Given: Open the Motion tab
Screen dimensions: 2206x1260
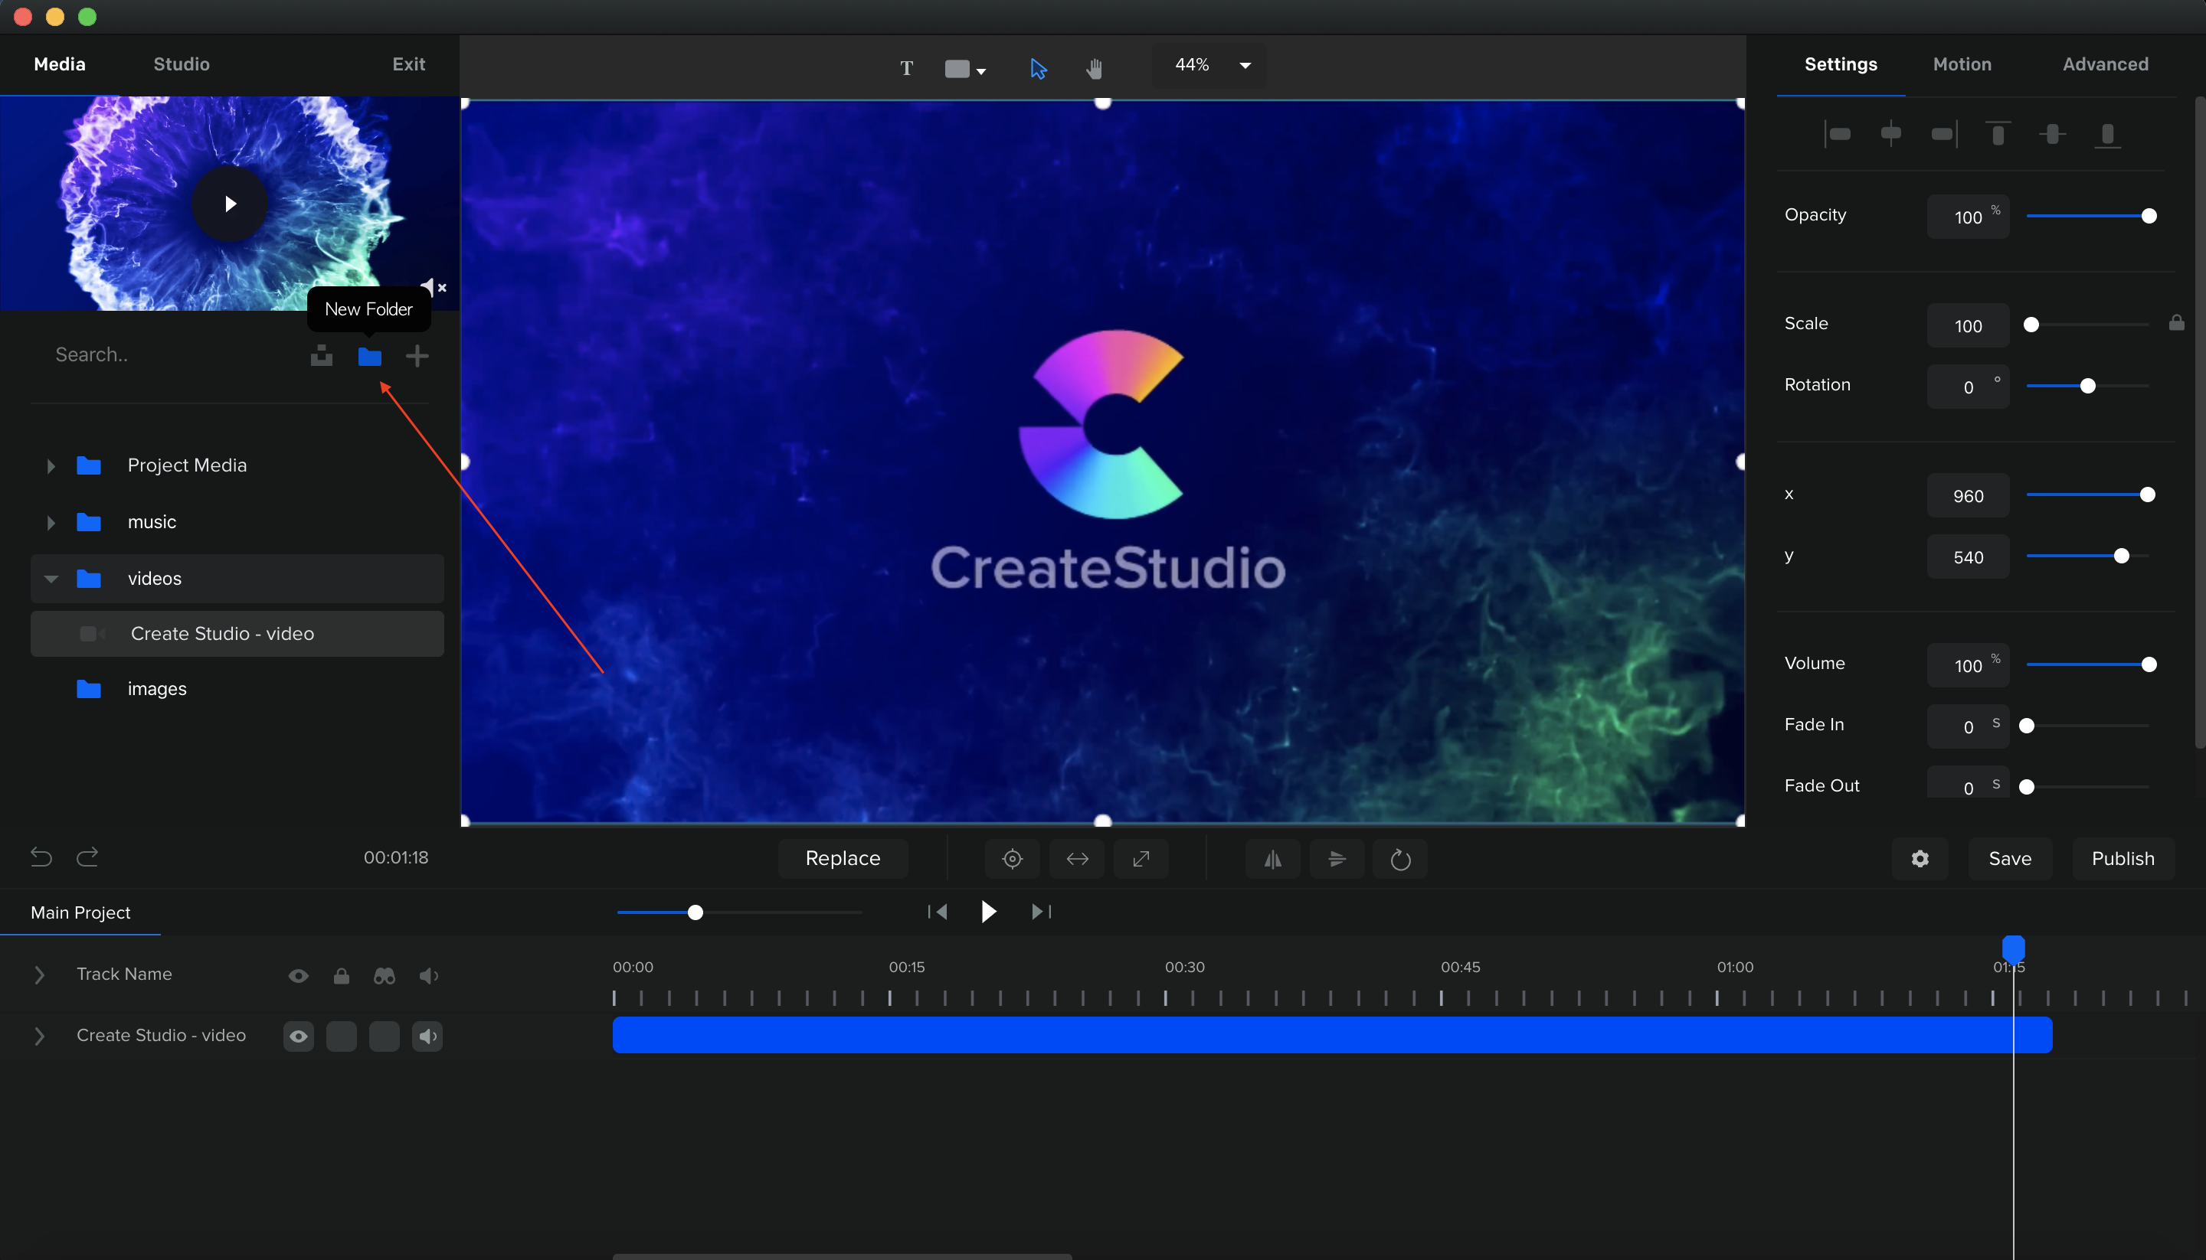Looking at the screenshot, I should [1962, 64].
